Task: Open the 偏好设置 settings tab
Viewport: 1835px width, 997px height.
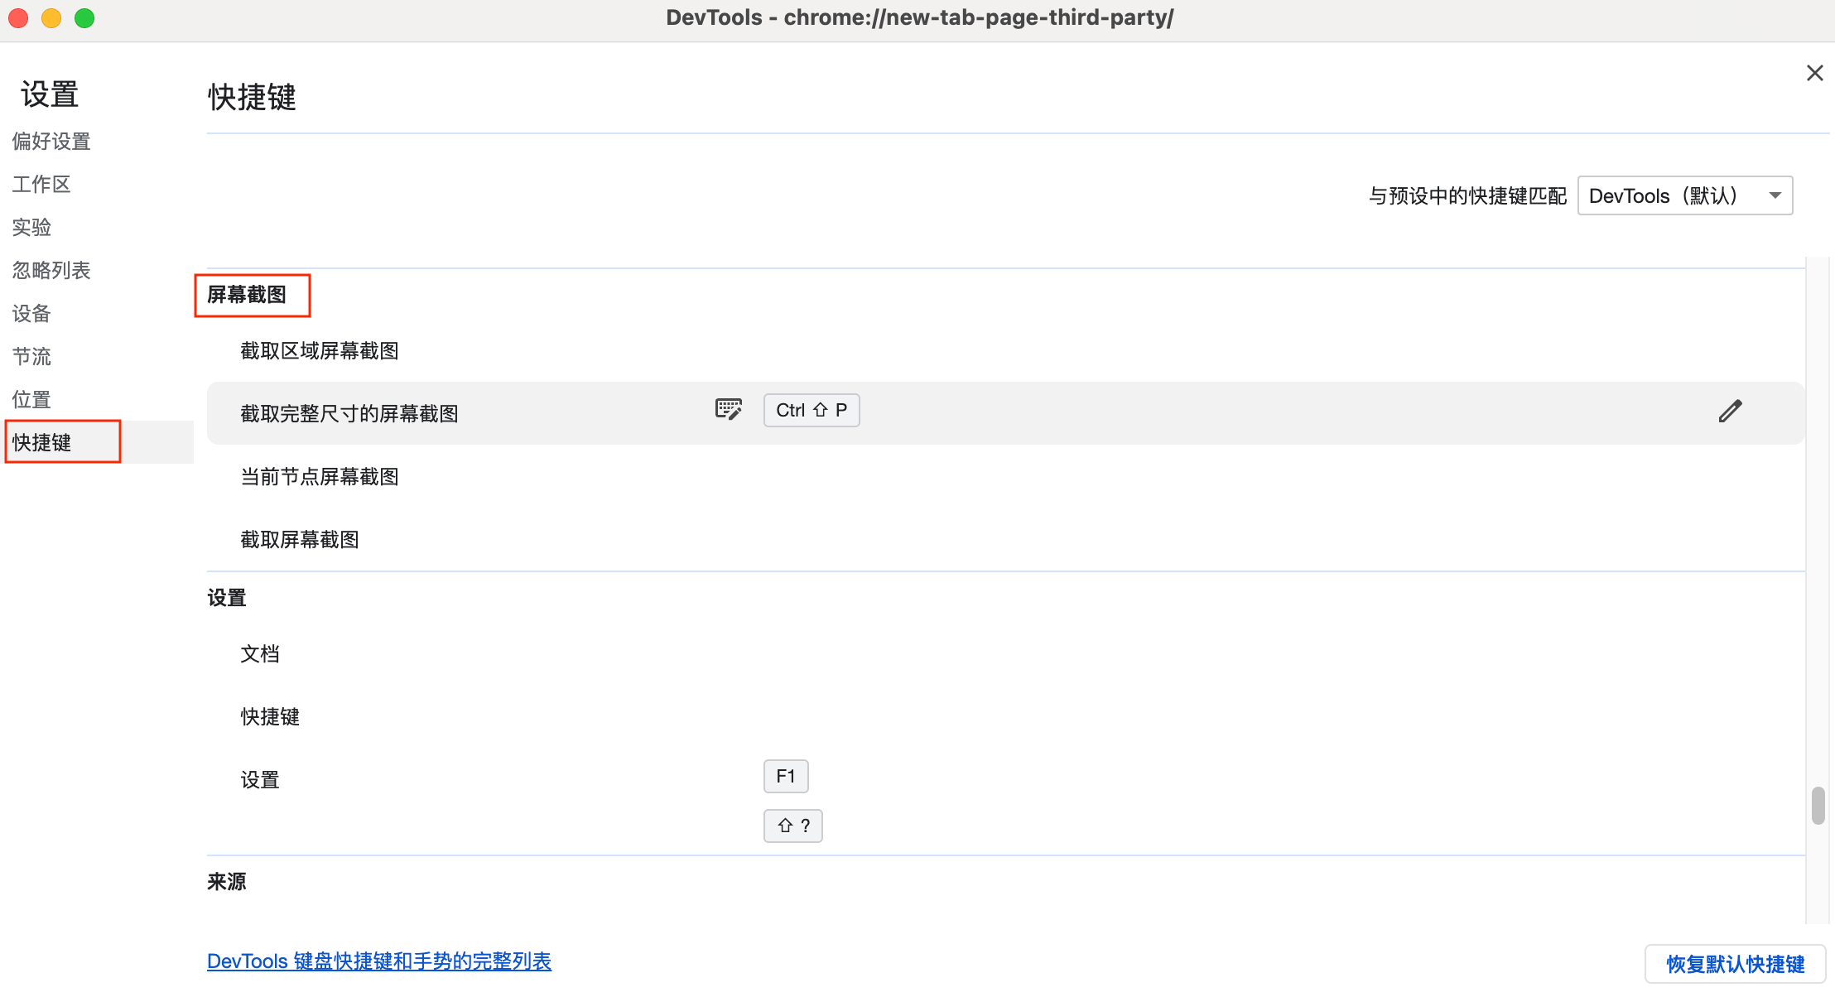Action: [x=51, y=142]
